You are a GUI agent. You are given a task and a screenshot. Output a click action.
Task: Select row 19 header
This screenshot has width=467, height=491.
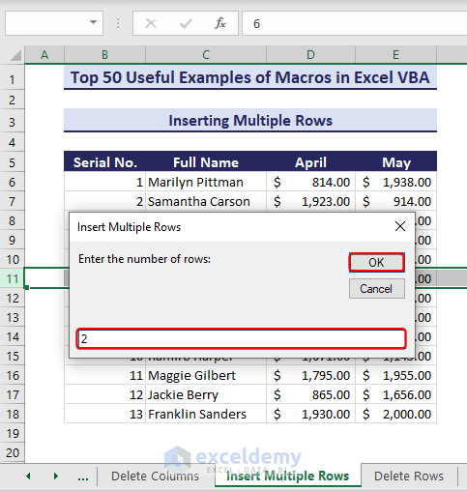tap(13, 433)
